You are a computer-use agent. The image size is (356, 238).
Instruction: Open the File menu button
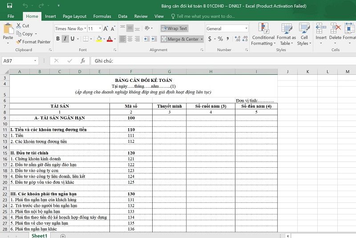(x=11, y=16)
